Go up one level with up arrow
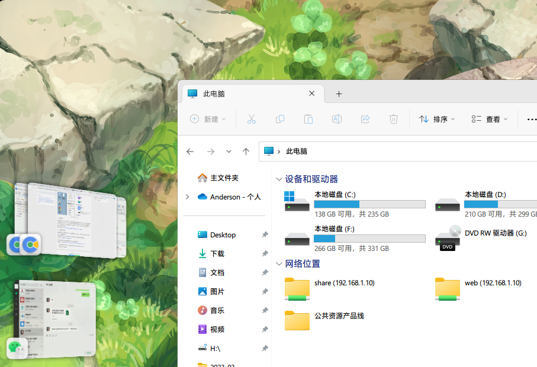This screenshot has width=537, height=367. point(246,152)
